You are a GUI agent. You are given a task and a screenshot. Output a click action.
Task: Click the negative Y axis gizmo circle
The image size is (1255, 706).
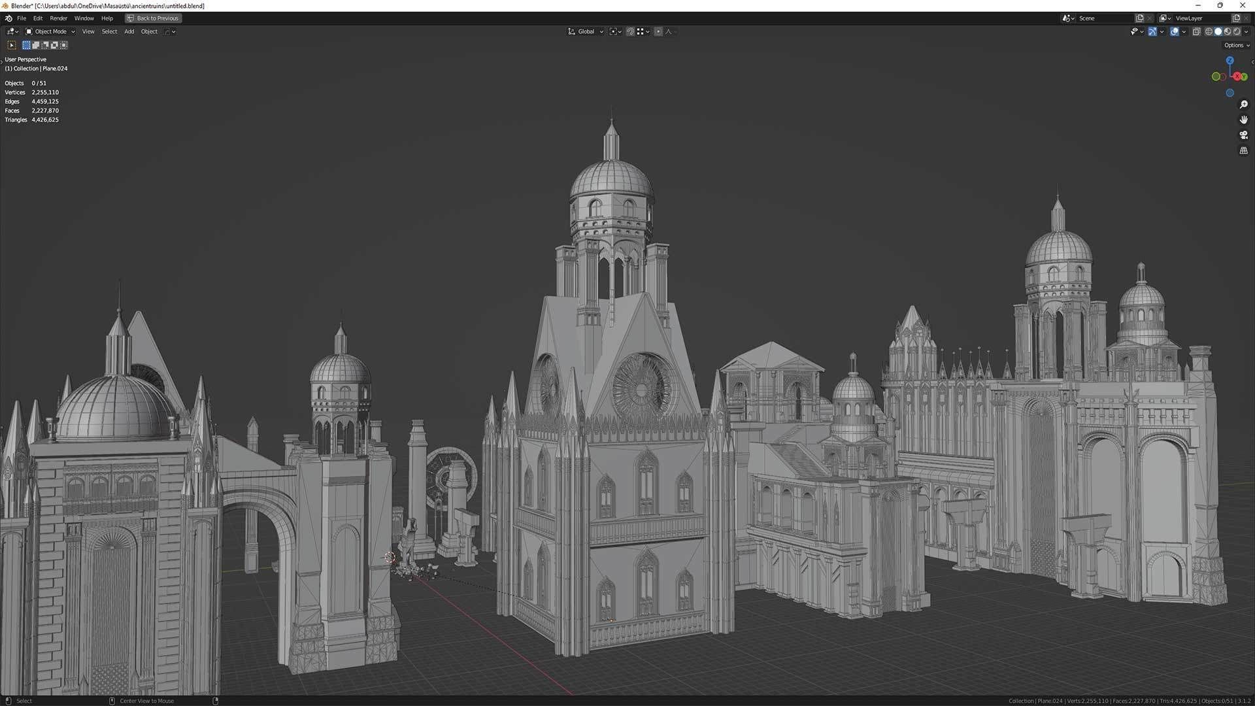click(x=1216, y=76)
